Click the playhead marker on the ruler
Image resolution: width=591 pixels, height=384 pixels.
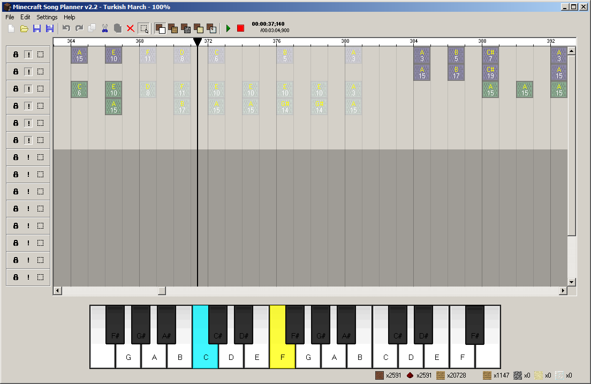(x=198, y=42)
